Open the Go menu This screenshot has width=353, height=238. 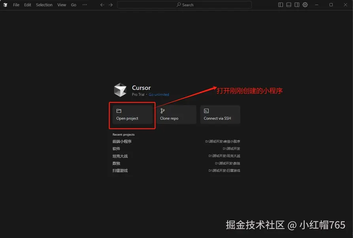coord(74,5)
